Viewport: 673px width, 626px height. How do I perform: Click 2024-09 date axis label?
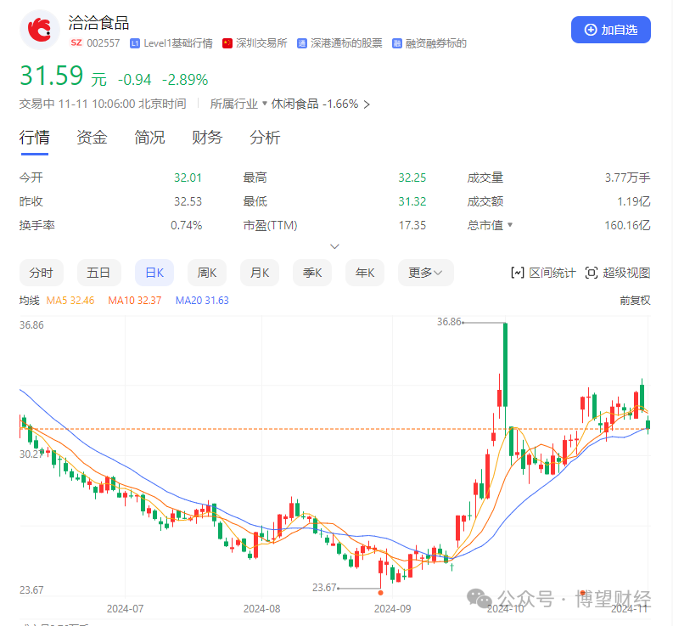[392, 609]
